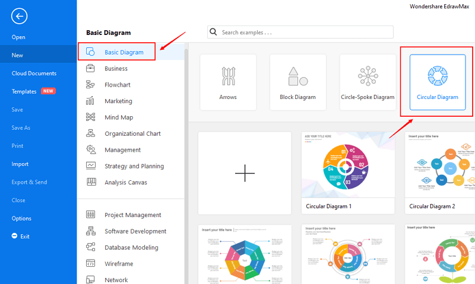Click Close in the sidebar

coord(18,200)
